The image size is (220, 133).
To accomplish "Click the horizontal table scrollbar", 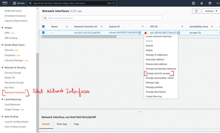I will click(x=78, y=37).
